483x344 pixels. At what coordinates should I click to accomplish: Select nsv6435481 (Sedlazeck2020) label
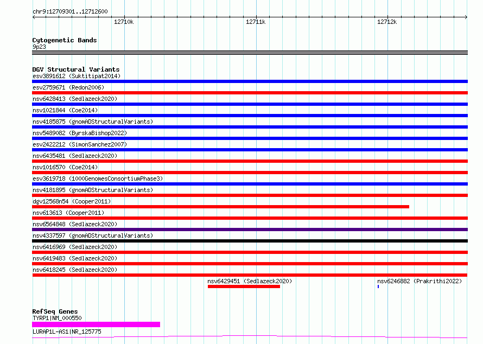pyautogui.click(x=75, y=156)
